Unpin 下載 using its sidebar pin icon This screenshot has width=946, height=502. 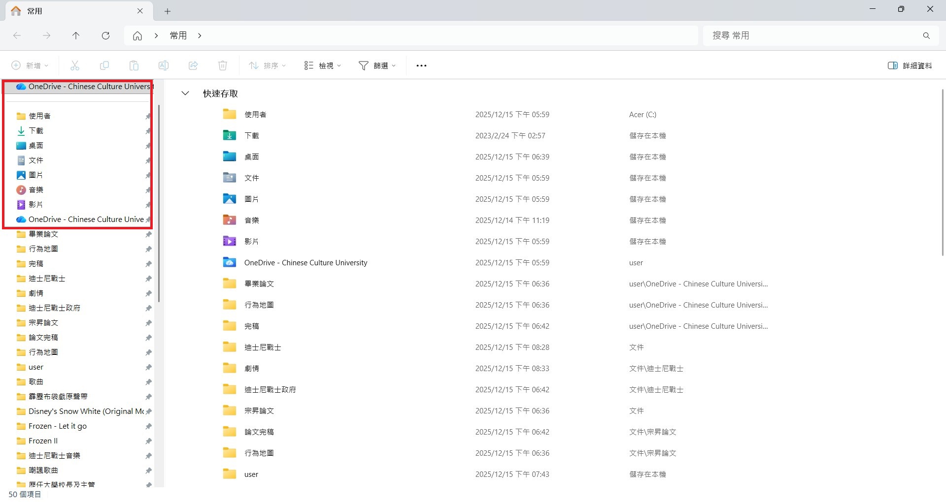(148, 131)
